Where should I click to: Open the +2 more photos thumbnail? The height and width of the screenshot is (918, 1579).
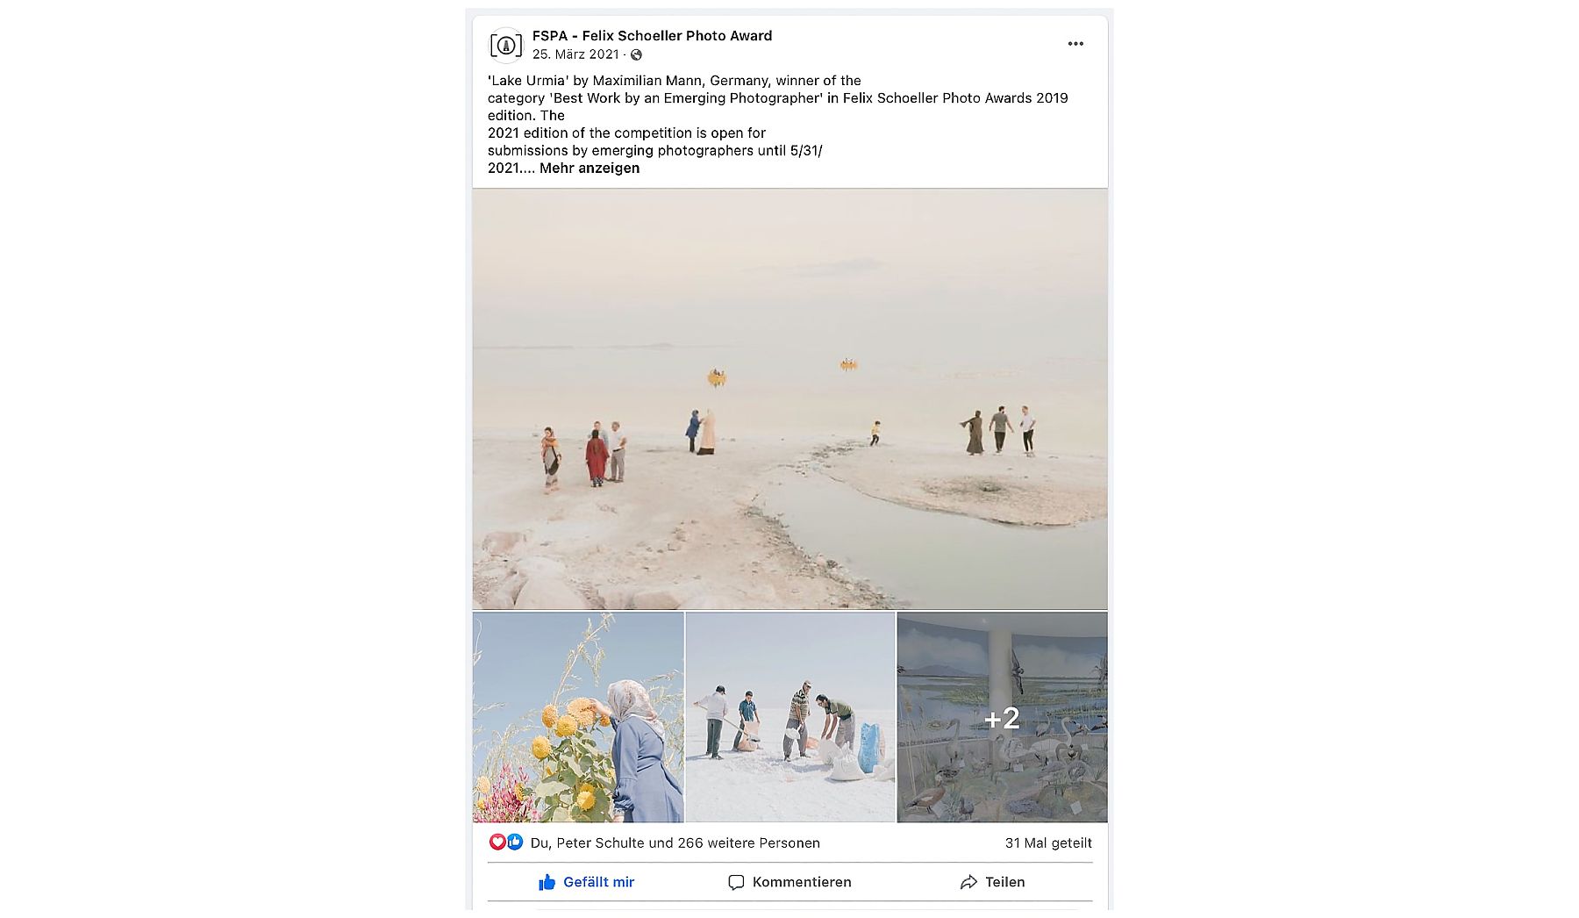1002,717
